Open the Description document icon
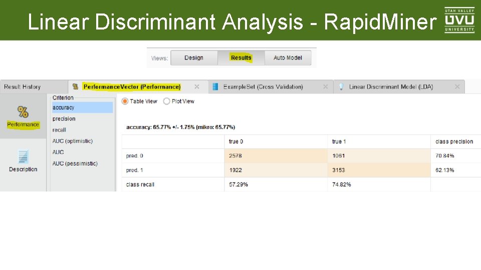Image resolution: width=481 pixels, height=270 pixels. [23, 156]
